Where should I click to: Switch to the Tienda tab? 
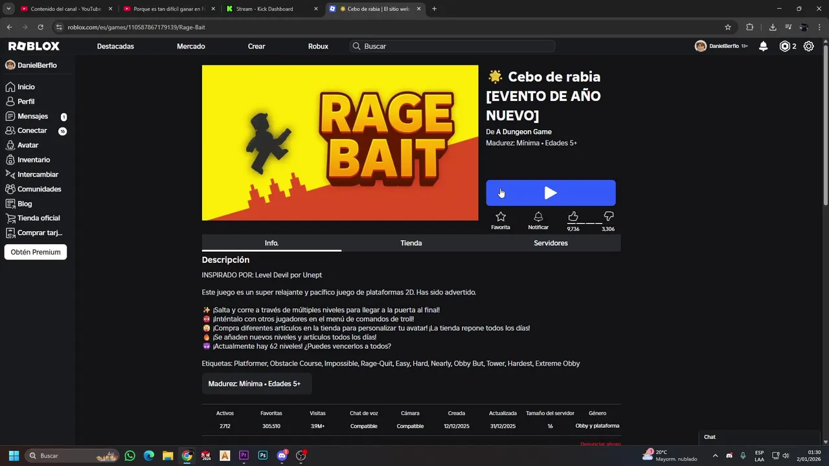click(411, 243)
